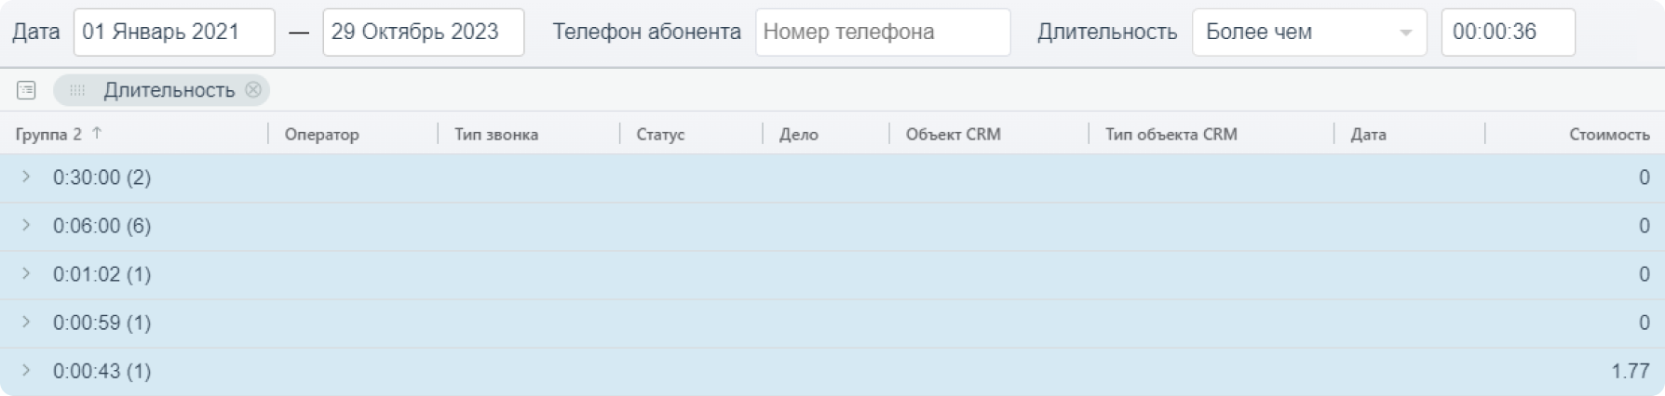The image size is (1665, 396).
Task: Expand the 0:00:59 (1) group
Action: (26, 322)
